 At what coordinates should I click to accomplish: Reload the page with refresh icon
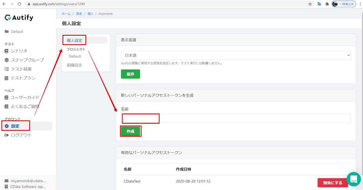[19, 4]
